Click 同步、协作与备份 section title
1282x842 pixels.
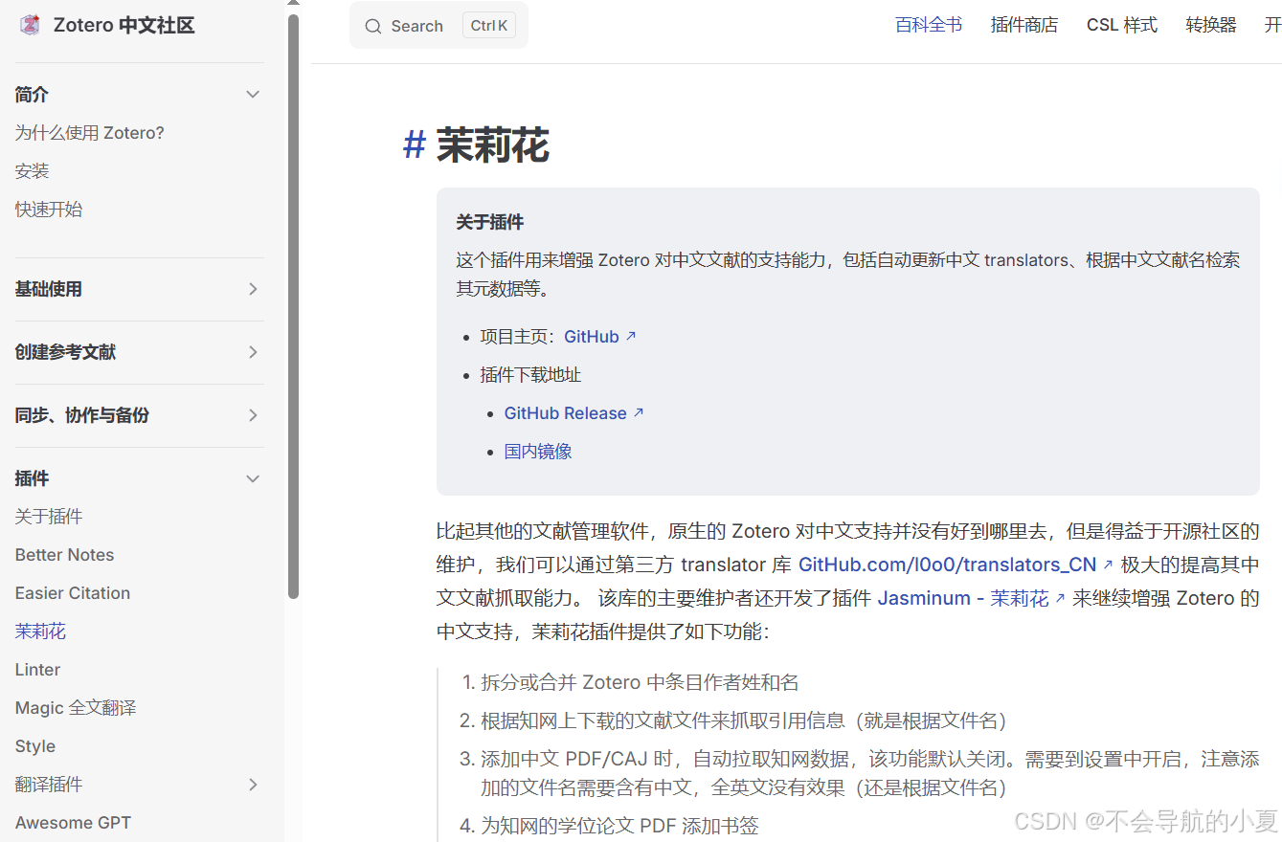pyautogui.click(x=82, y=415)
